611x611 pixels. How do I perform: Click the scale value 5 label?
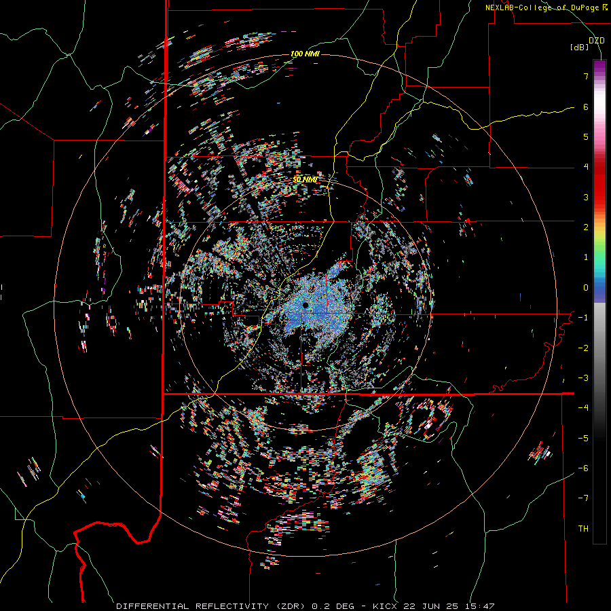click(x=586, y=136)
